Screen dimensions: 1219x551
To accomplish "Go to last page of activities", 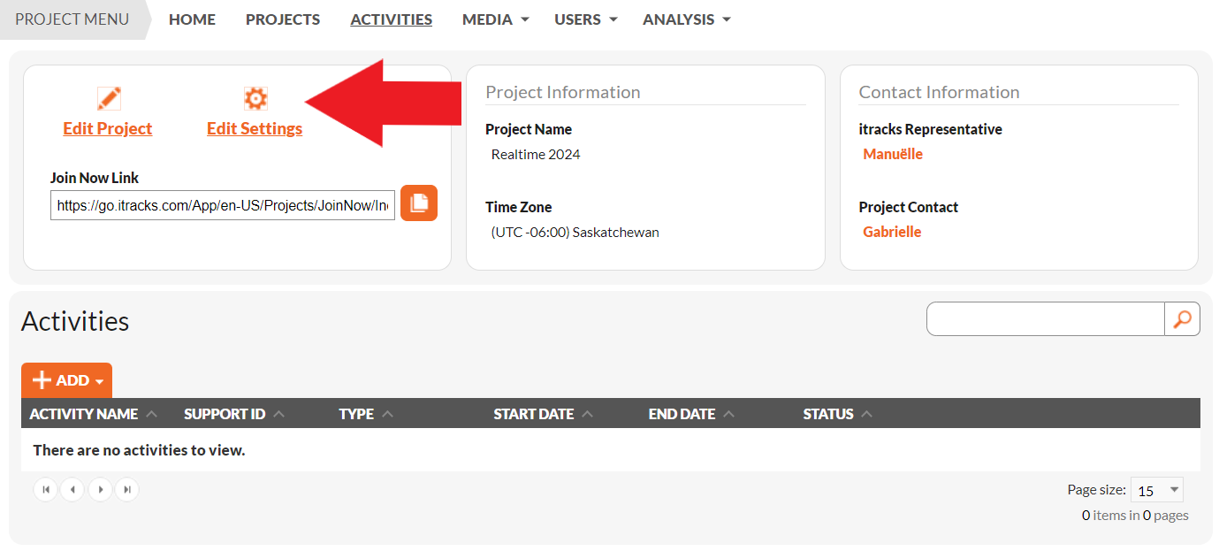I will (x=127, y=489).
